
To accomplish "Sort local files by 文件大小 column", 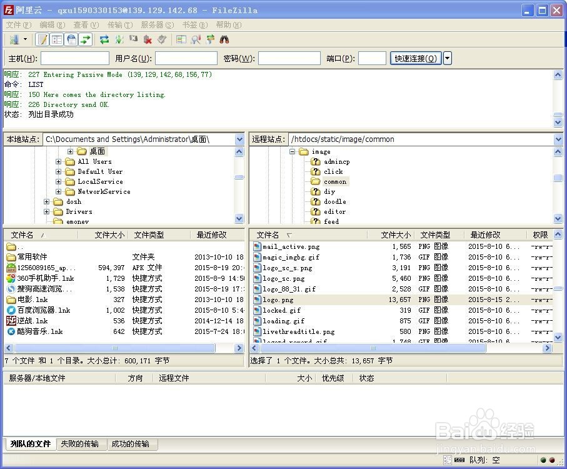I will point(103,235).
